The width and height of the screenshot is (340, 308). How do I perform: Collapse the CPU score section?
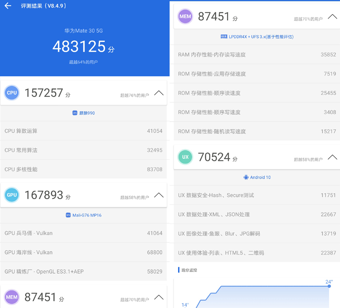[159, 93]
